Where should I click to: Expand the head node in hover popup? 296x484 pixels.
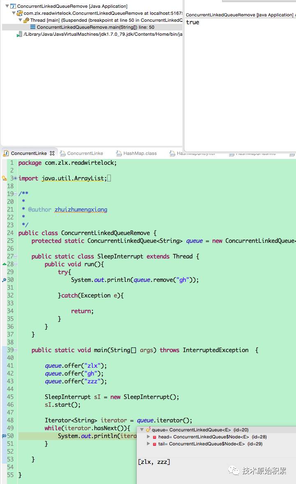[148, 437]
